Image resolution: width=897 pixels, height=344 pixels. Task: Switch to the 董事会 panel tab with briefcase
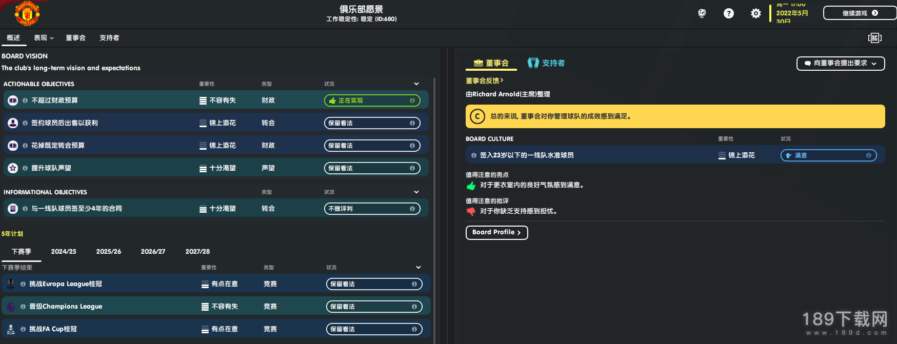coord(491,63)
